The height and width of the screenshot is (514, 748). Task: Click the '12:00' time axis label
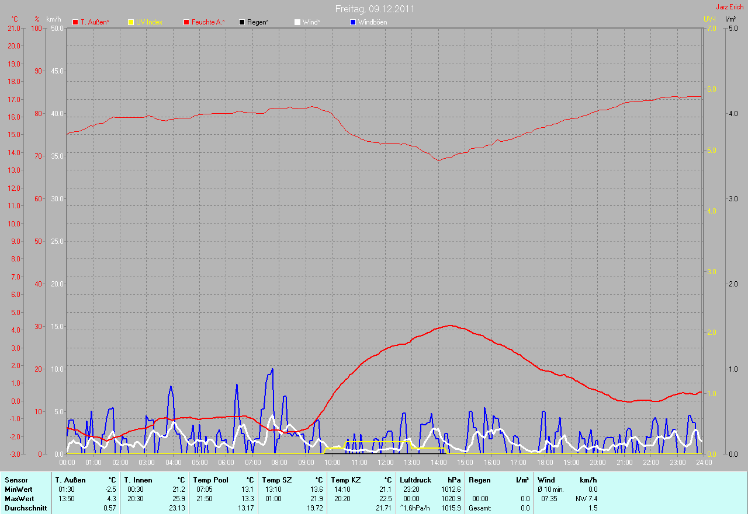click(x=385, y=462)
